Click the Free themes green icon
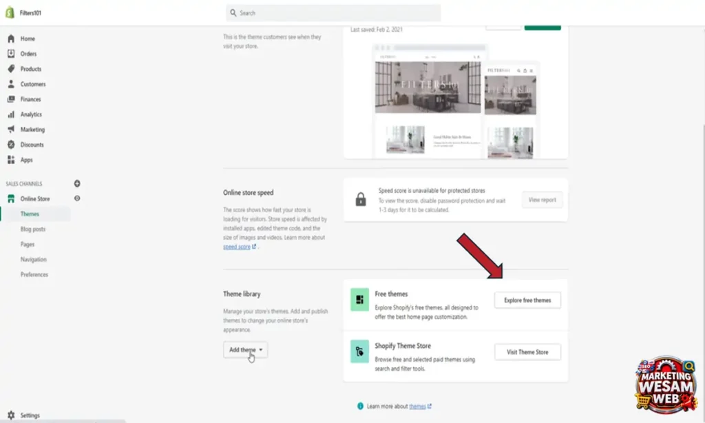This screenshot has width=705, height=423. 359,300
